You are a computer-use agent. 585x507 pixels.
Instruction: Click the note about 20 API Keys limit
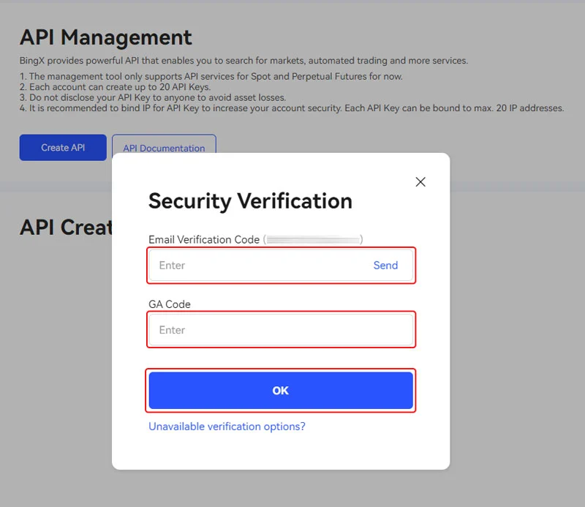[116, 87]
